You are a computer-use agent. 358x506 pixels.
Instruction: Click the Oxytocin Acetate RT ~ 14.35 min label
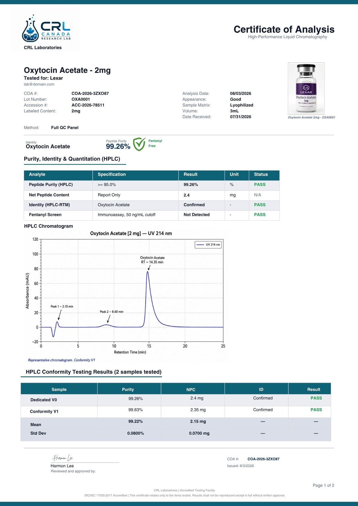(x=152, y=260)
